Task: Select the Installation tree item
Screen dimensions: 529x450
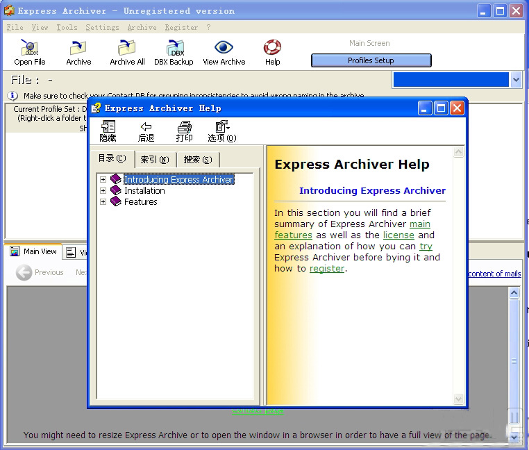Action: [x=144, y=190]
